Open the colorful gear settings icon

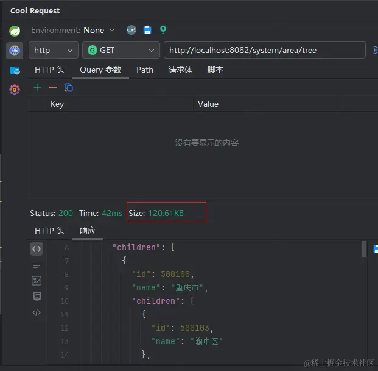15,90
